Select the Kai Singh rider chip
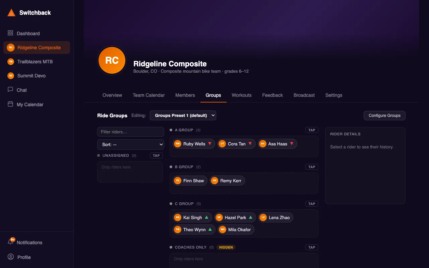This screenshot has width=429, height=268. pyautogui.click(x=192, y=217)
